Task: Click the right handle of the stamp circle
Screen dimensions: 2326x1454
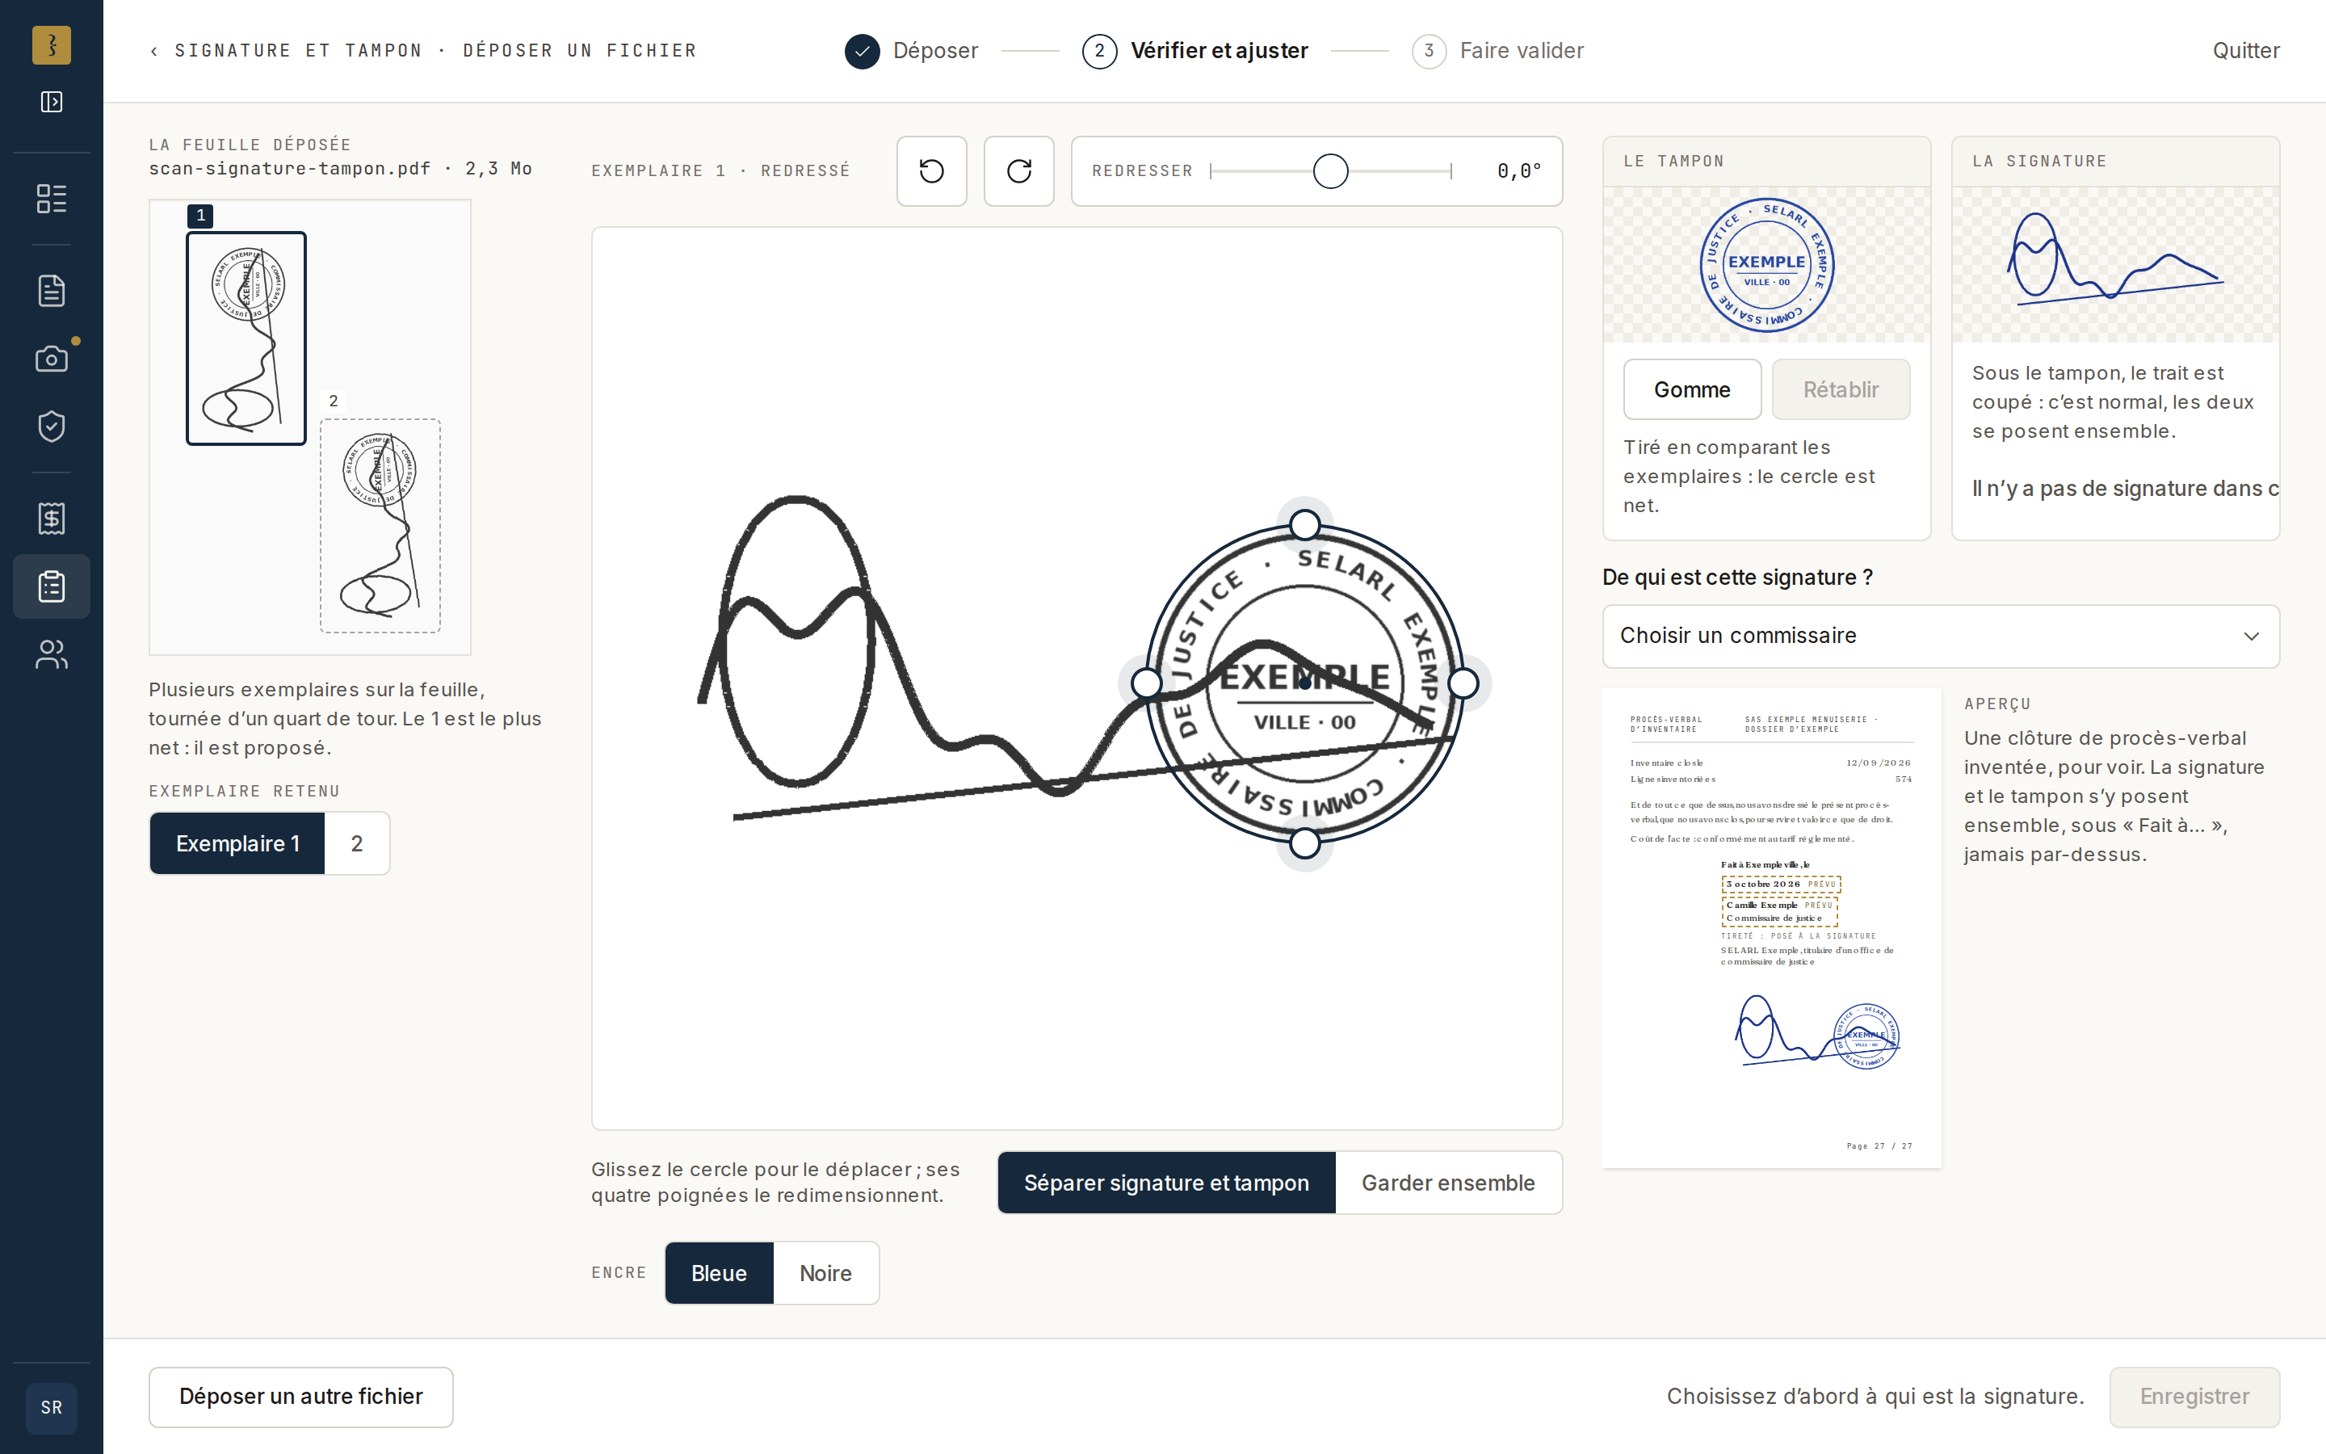Action: (x=1463, y=683)
